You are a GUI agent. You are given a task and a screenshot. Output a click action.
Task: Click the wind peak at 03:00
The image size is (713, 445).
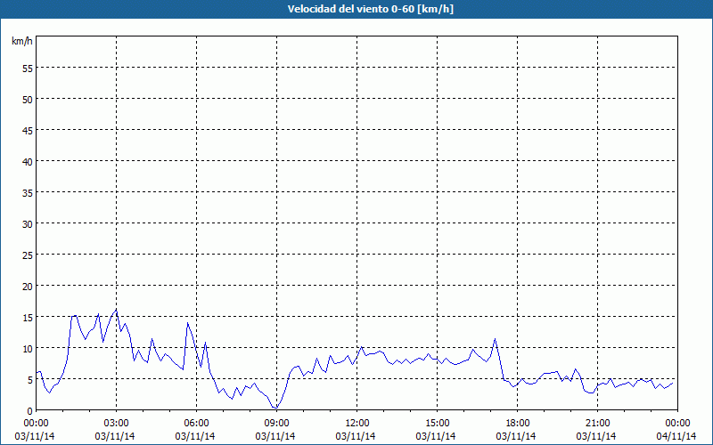[117, 310]
